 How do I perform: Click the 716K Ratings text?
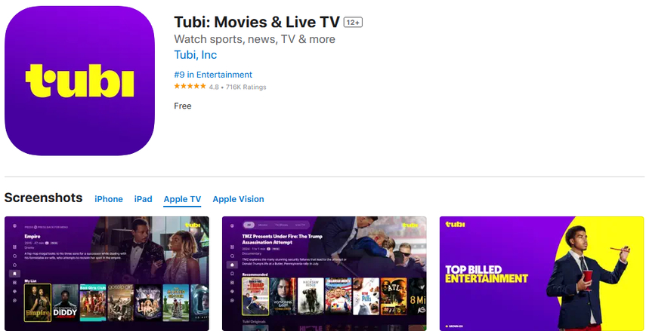[x=246, y=87]
